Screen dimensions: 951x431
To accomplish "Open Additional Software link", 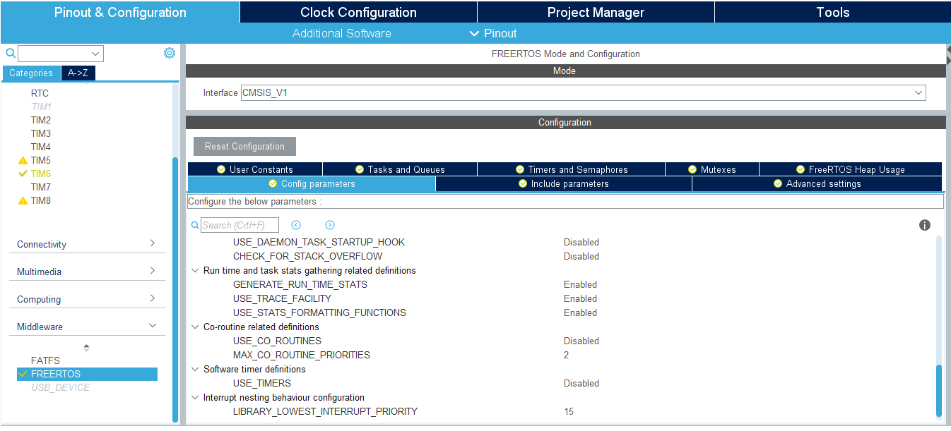I will [341, 33].
